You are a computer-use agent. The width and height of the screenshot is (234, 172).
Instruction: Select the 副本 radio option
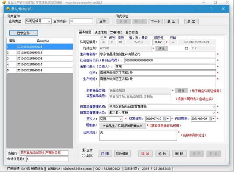[x=84, y=155]
